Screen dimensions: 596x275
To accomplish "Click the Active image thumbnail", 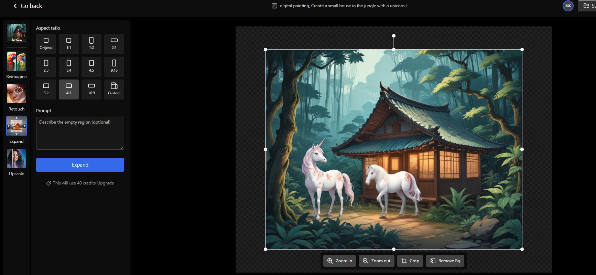I will click(x=17, y=33).
